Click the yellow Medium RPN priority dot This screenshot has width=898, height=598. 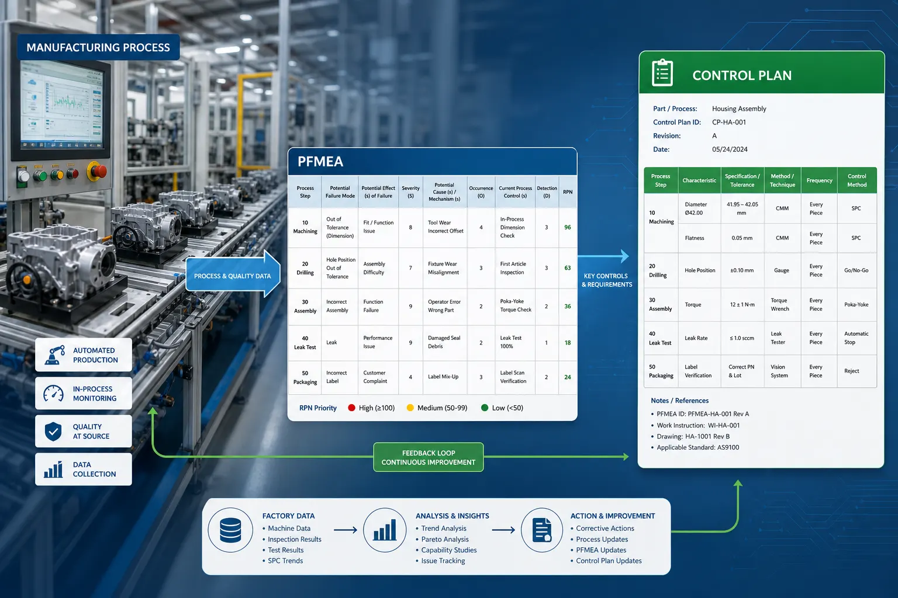coord(410,408)
